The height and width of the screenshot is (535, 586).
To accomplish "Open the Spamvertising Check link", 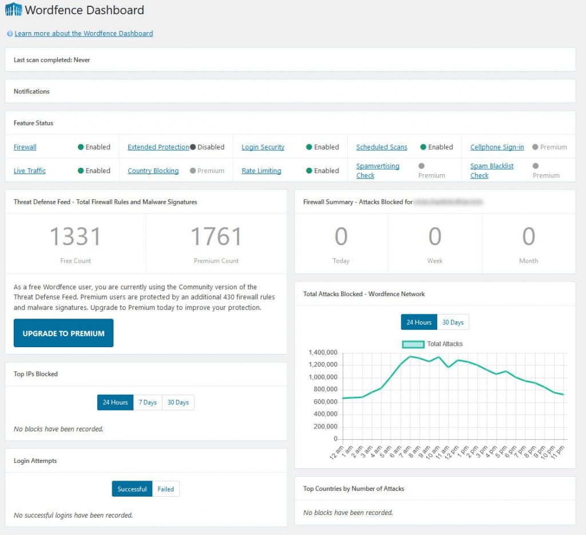I will [378, 171].
